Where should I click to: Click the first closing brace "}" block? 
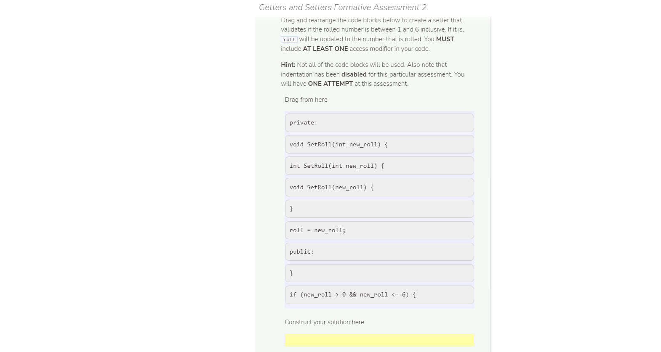(379, 209)
